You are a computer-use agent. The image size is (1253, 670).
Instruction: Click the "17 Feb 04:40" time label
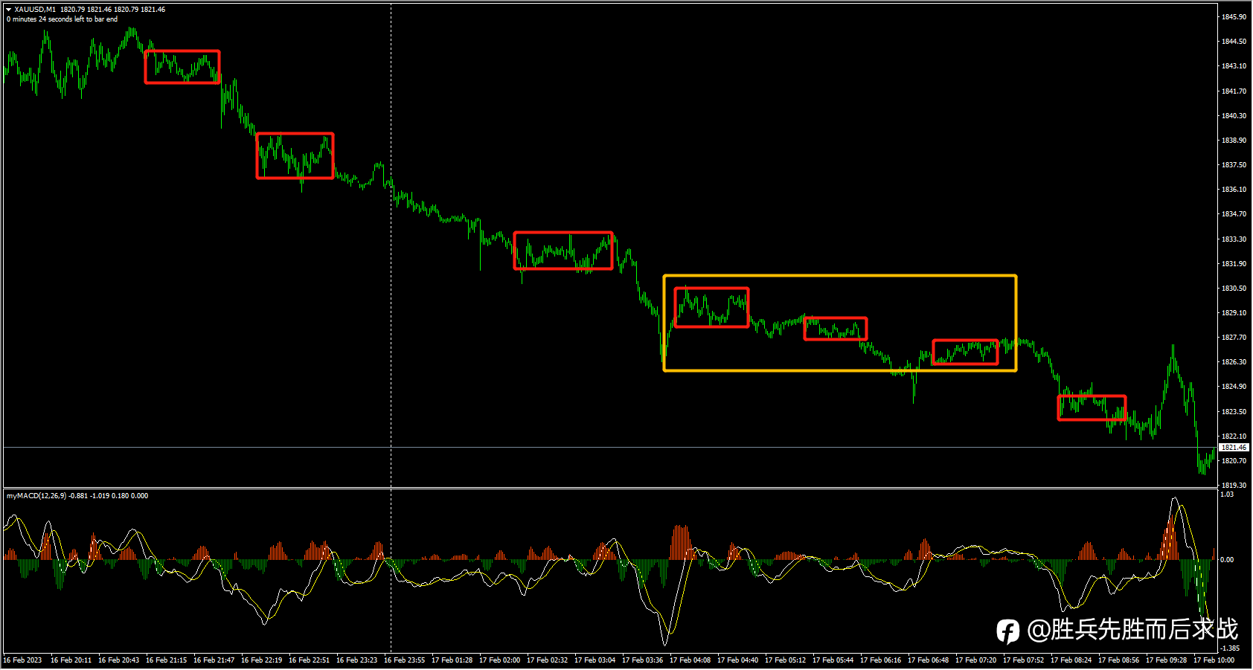click(737, 660)
